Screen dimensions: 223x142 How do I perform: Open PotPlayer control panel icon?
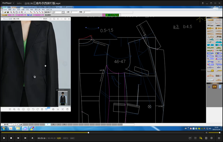[206, 138]
